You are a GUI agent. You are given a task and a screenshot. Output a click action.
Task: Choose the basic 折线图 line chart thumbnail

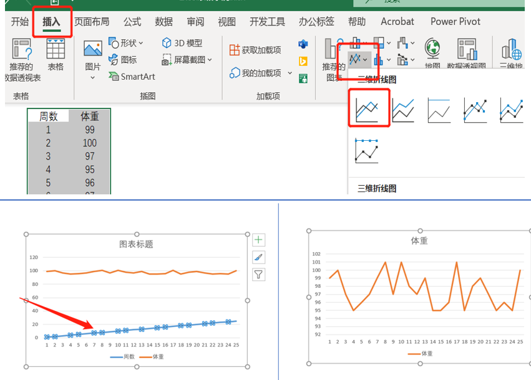click(x=367, y=110)
